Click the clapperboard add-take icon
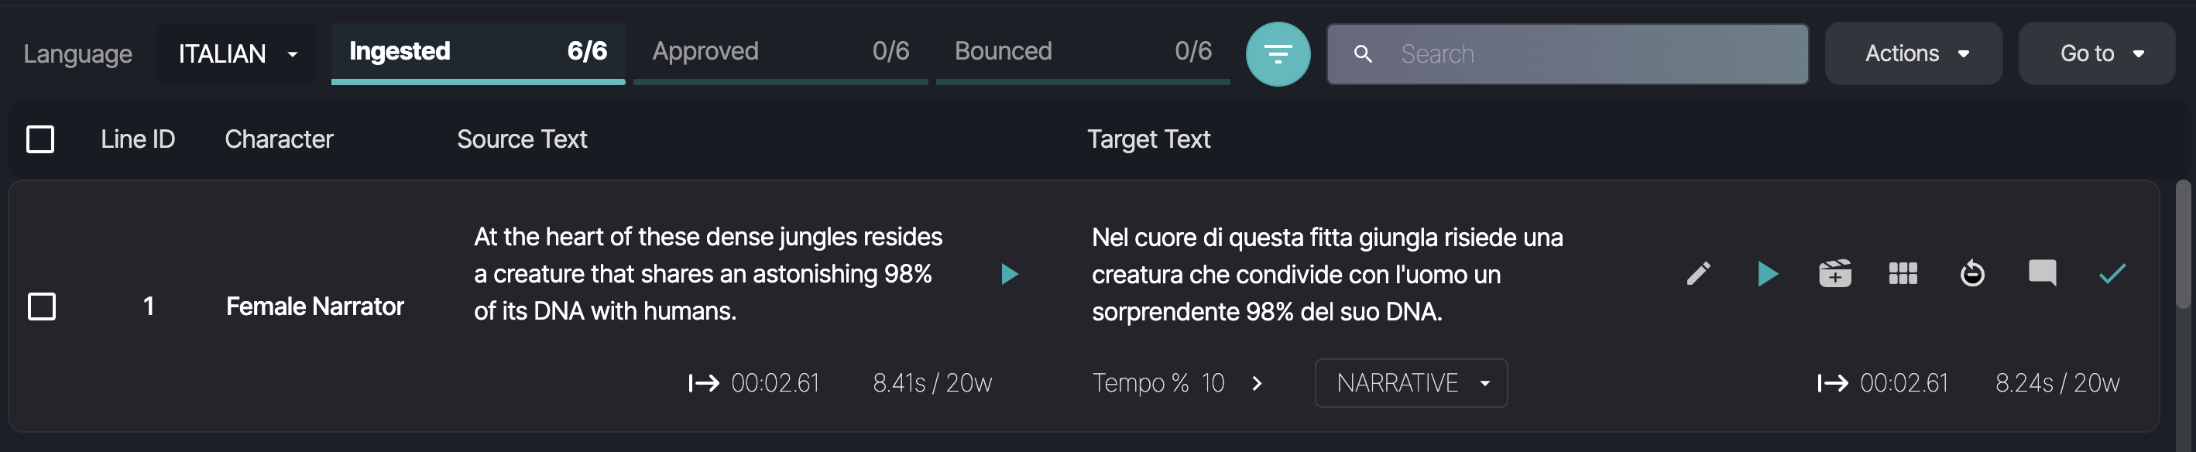This screenshot has height=452, width=2196. (1834, 274)
